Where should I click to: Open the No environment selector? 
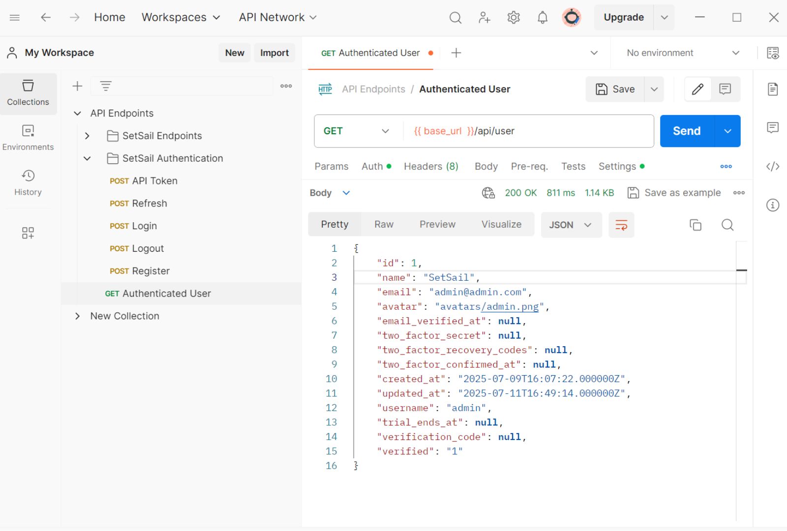(x=683, y=53)
